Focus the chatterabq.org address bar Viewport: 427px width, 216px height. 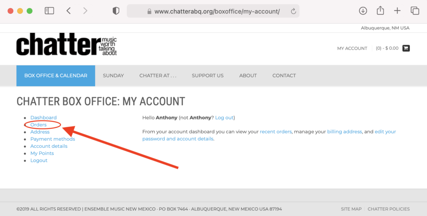pos(213,11)
